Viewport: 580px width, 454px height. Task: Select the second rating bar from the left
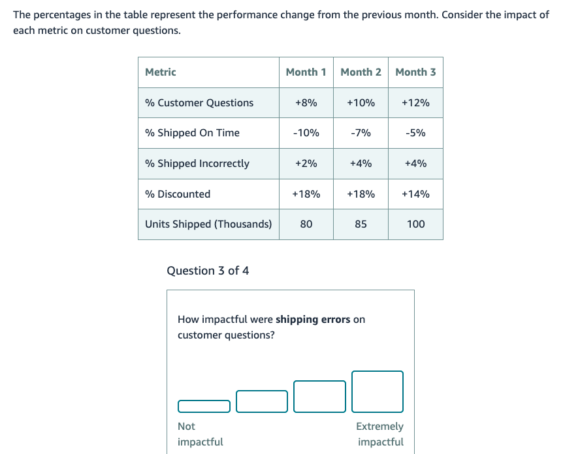[x=262, y=402]
